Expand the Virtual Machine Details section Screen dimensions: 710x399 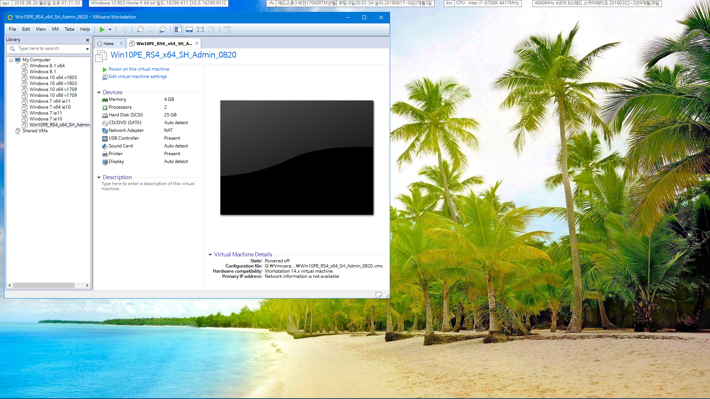[210, 254]
